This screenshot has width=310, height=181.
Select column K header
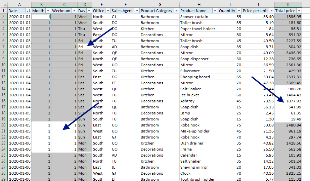pyautogui.click(x=288, y=5)
